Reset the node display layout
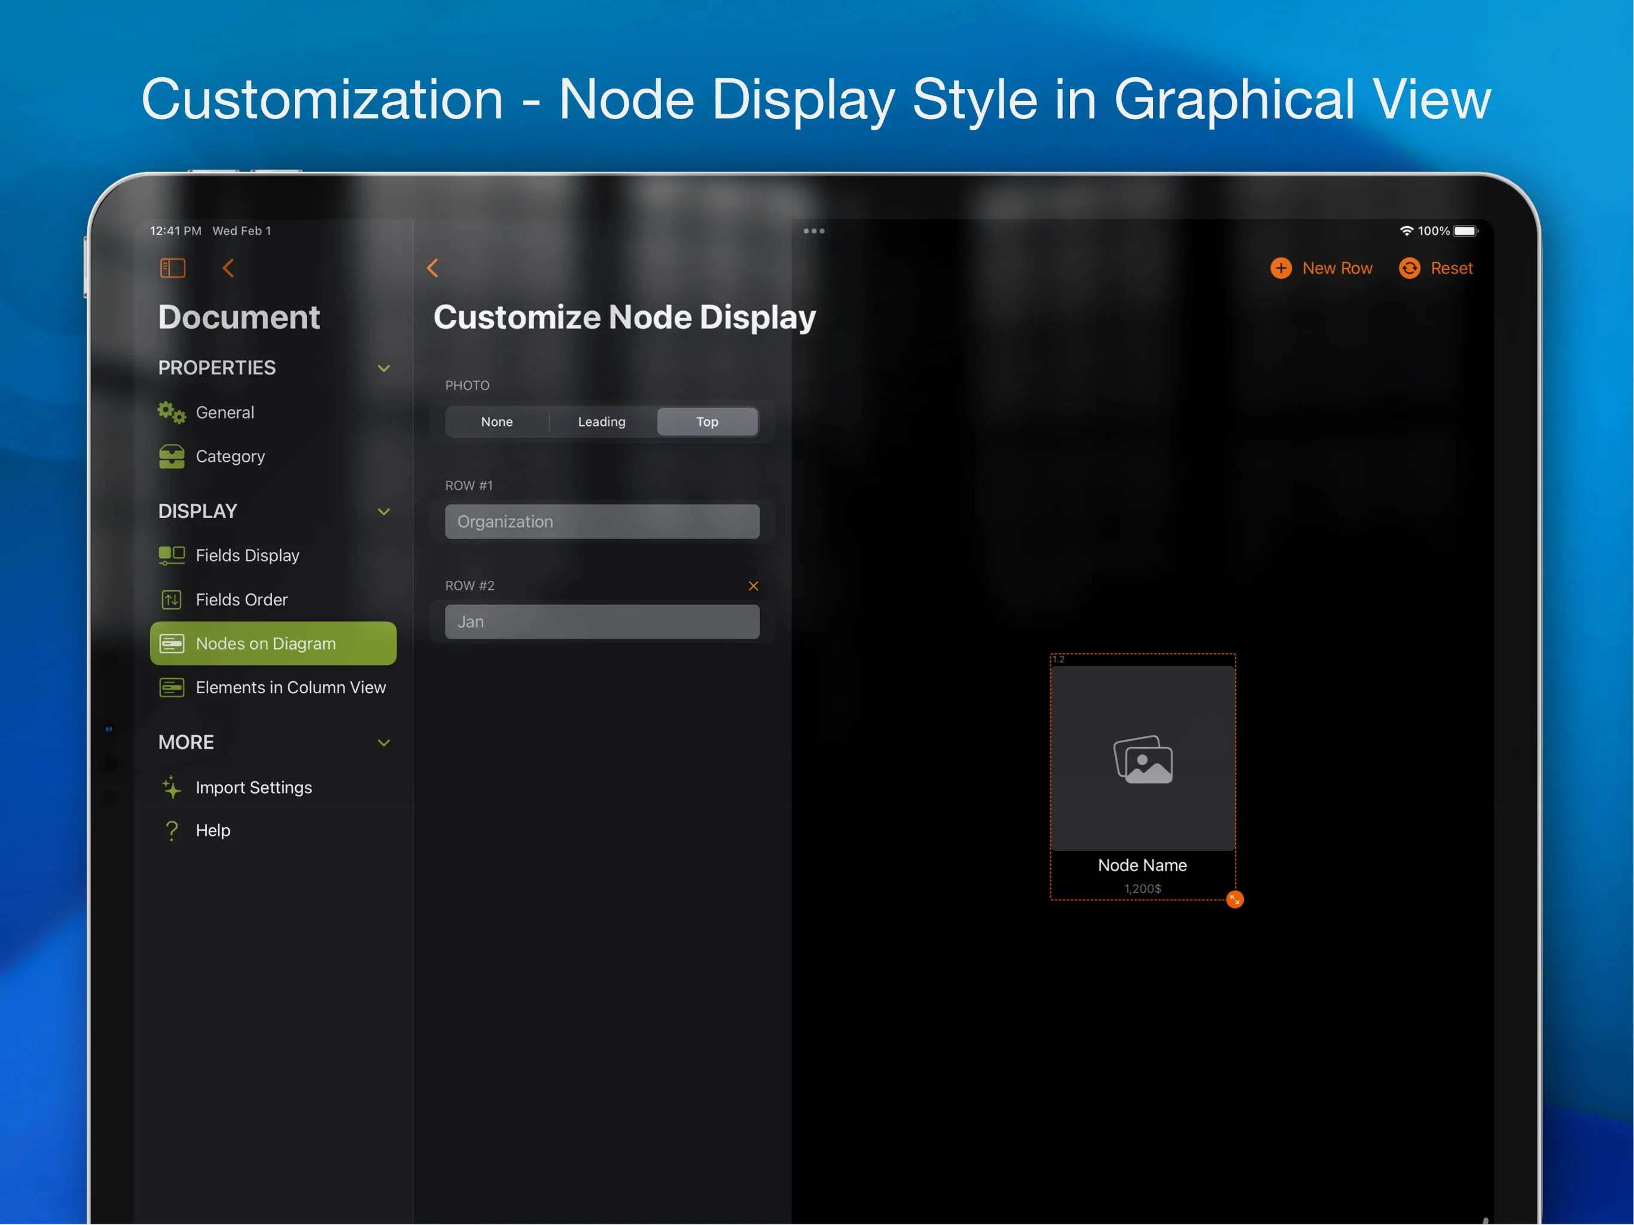This screenshot has width=1634, height=1225. [x=1435, y=267]
